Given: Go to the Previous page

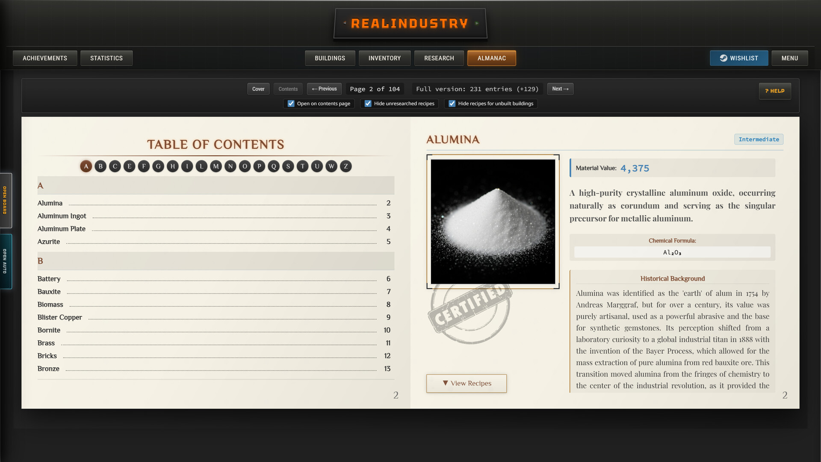Looking at the screenshot, I should tap(324, 89).
